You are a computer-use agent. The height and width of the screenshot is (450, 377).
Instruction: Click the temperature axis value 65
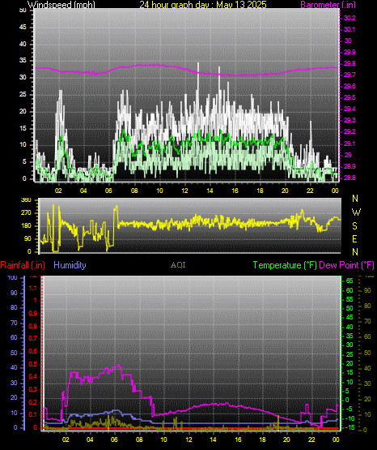point(349,281)
